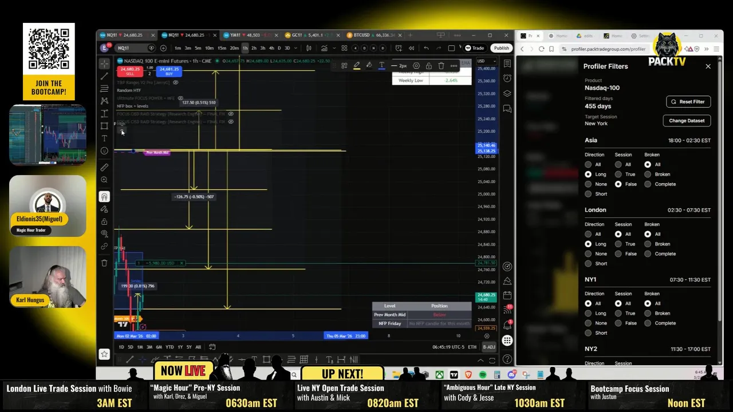Expand more timeframes dropdown after 3D

(295, 48)
